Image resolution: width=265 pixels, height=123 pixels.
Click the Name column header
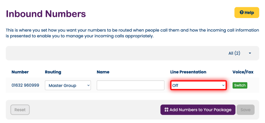pos(103,72)
